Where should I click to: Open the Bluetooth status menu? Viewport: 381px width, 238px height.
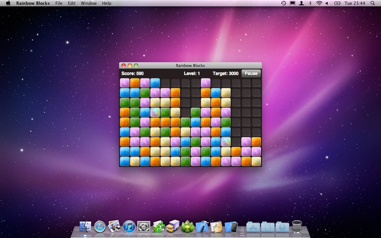coord(310,3)
